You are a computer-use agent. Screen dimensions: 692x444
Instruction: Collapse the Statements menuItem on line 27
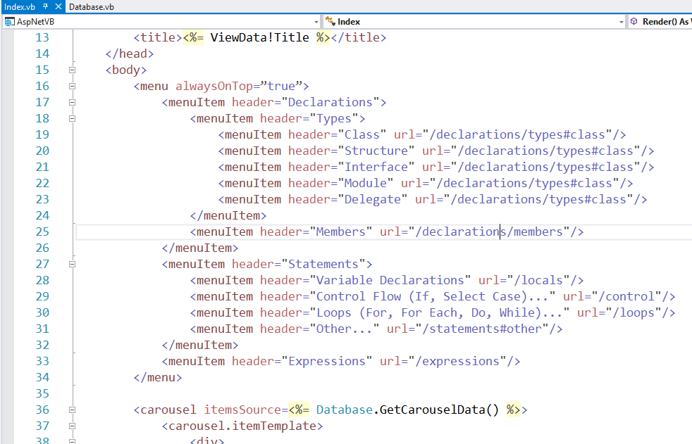click(71, 264)
